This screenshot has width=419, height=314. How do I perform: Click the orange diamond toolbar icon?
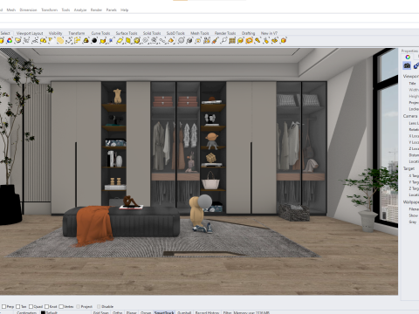tap(171, 40)
